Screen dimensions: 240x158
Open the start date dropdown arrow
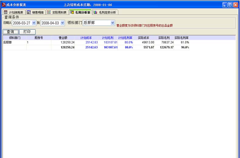pyautogui.click(x=34, y=23)
